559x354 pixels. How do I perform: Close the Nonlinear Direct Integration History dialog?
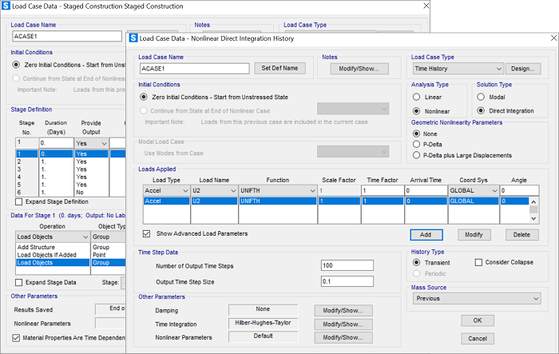553,38
